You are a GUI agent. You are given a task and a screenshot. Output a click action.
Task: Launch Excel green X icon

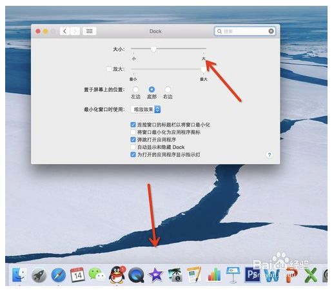[311, 275]
